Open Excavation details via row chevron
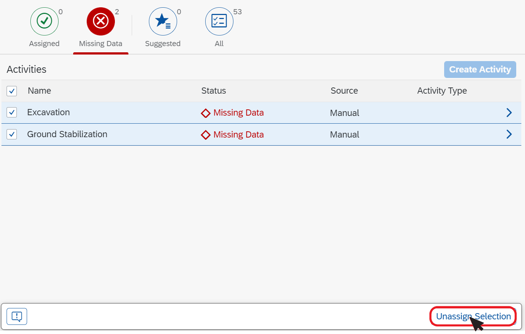 coord(509,113)
